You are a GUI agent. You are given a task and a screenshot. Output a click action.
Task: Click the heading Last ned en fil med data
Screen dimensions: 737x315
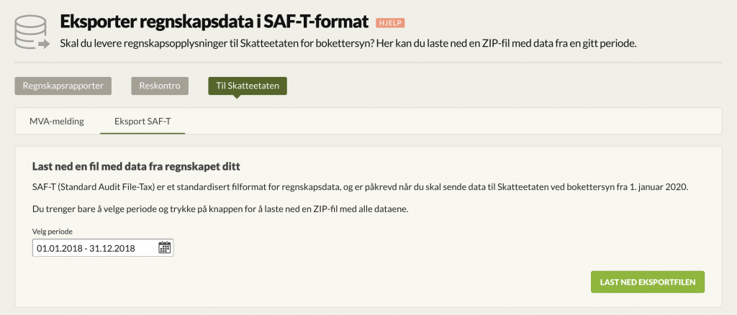[x=137, y=167]
